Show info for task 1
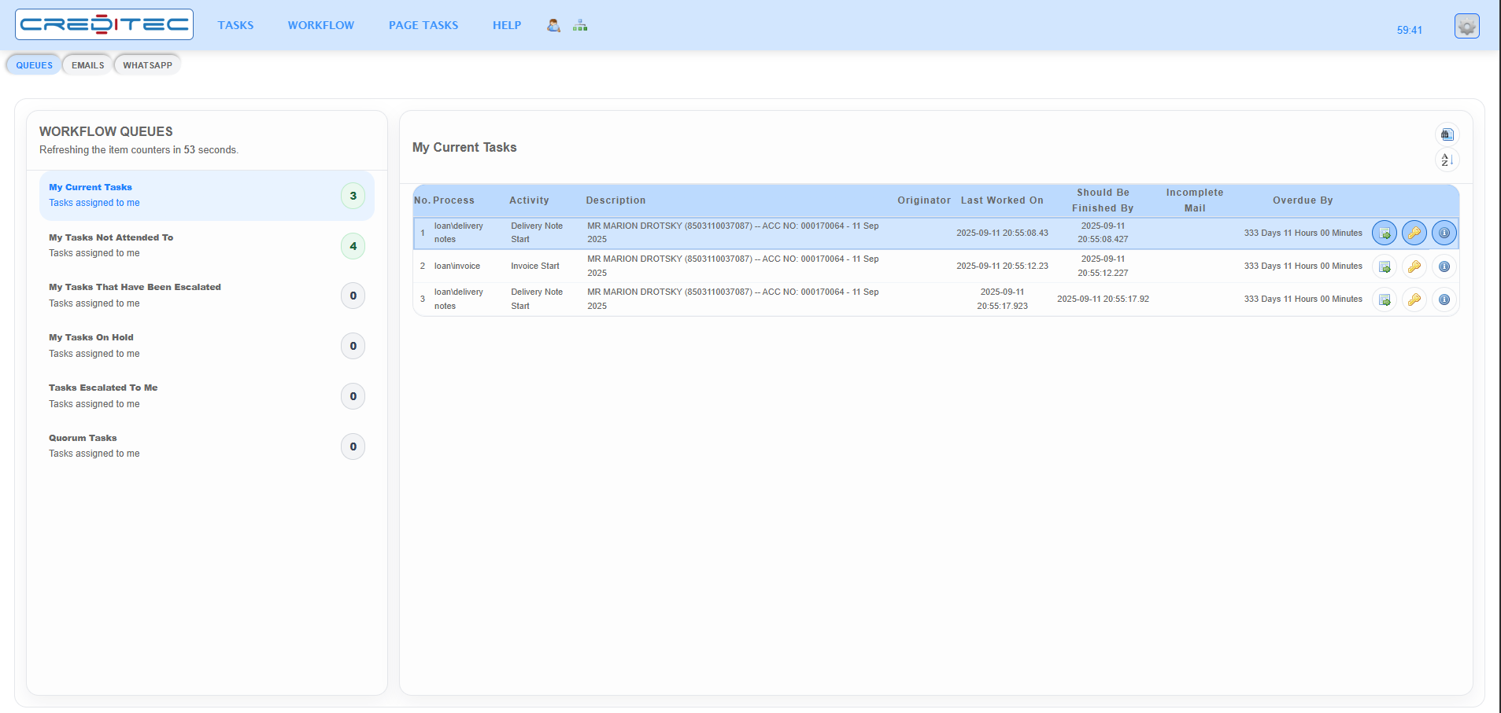 (x=1444, y=233)
